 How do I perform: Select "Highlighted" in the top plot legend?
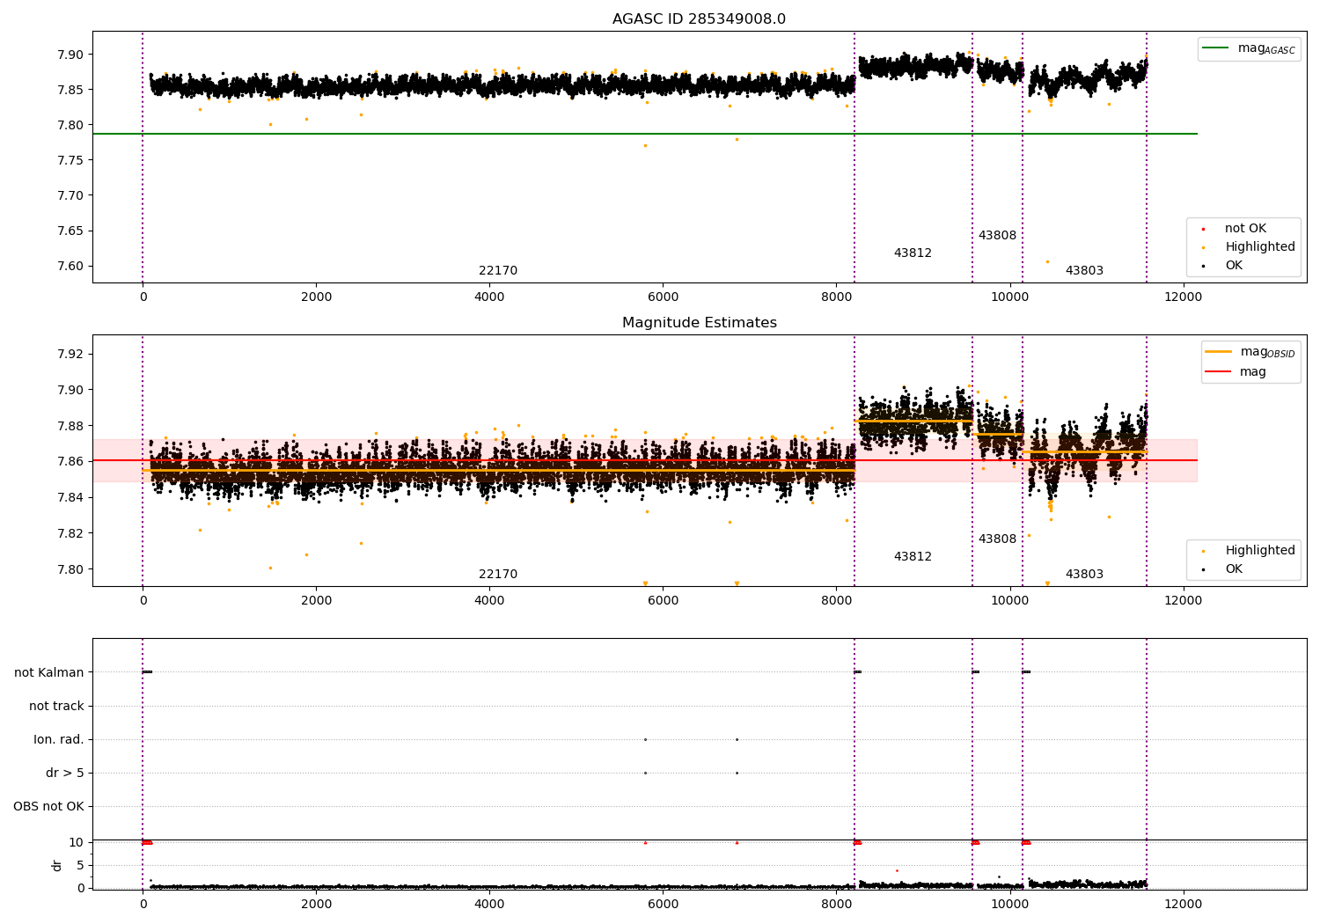coord(1260,247)
